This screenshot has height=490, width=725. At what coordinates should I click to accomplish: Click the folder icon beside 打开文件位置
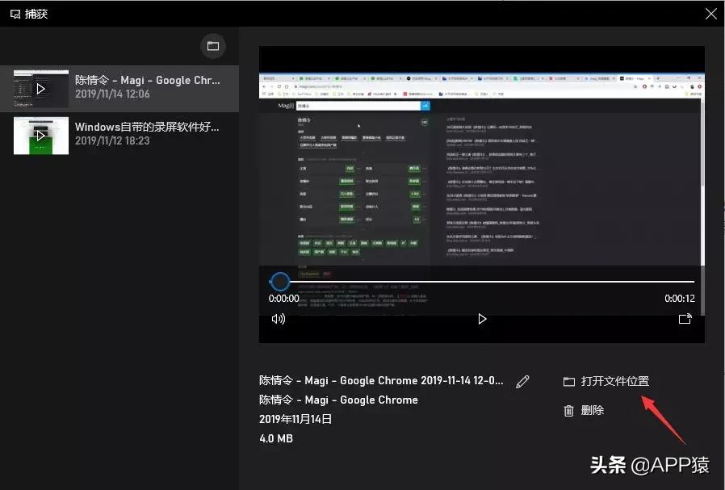pyautogui.click(x=569, y=380)
